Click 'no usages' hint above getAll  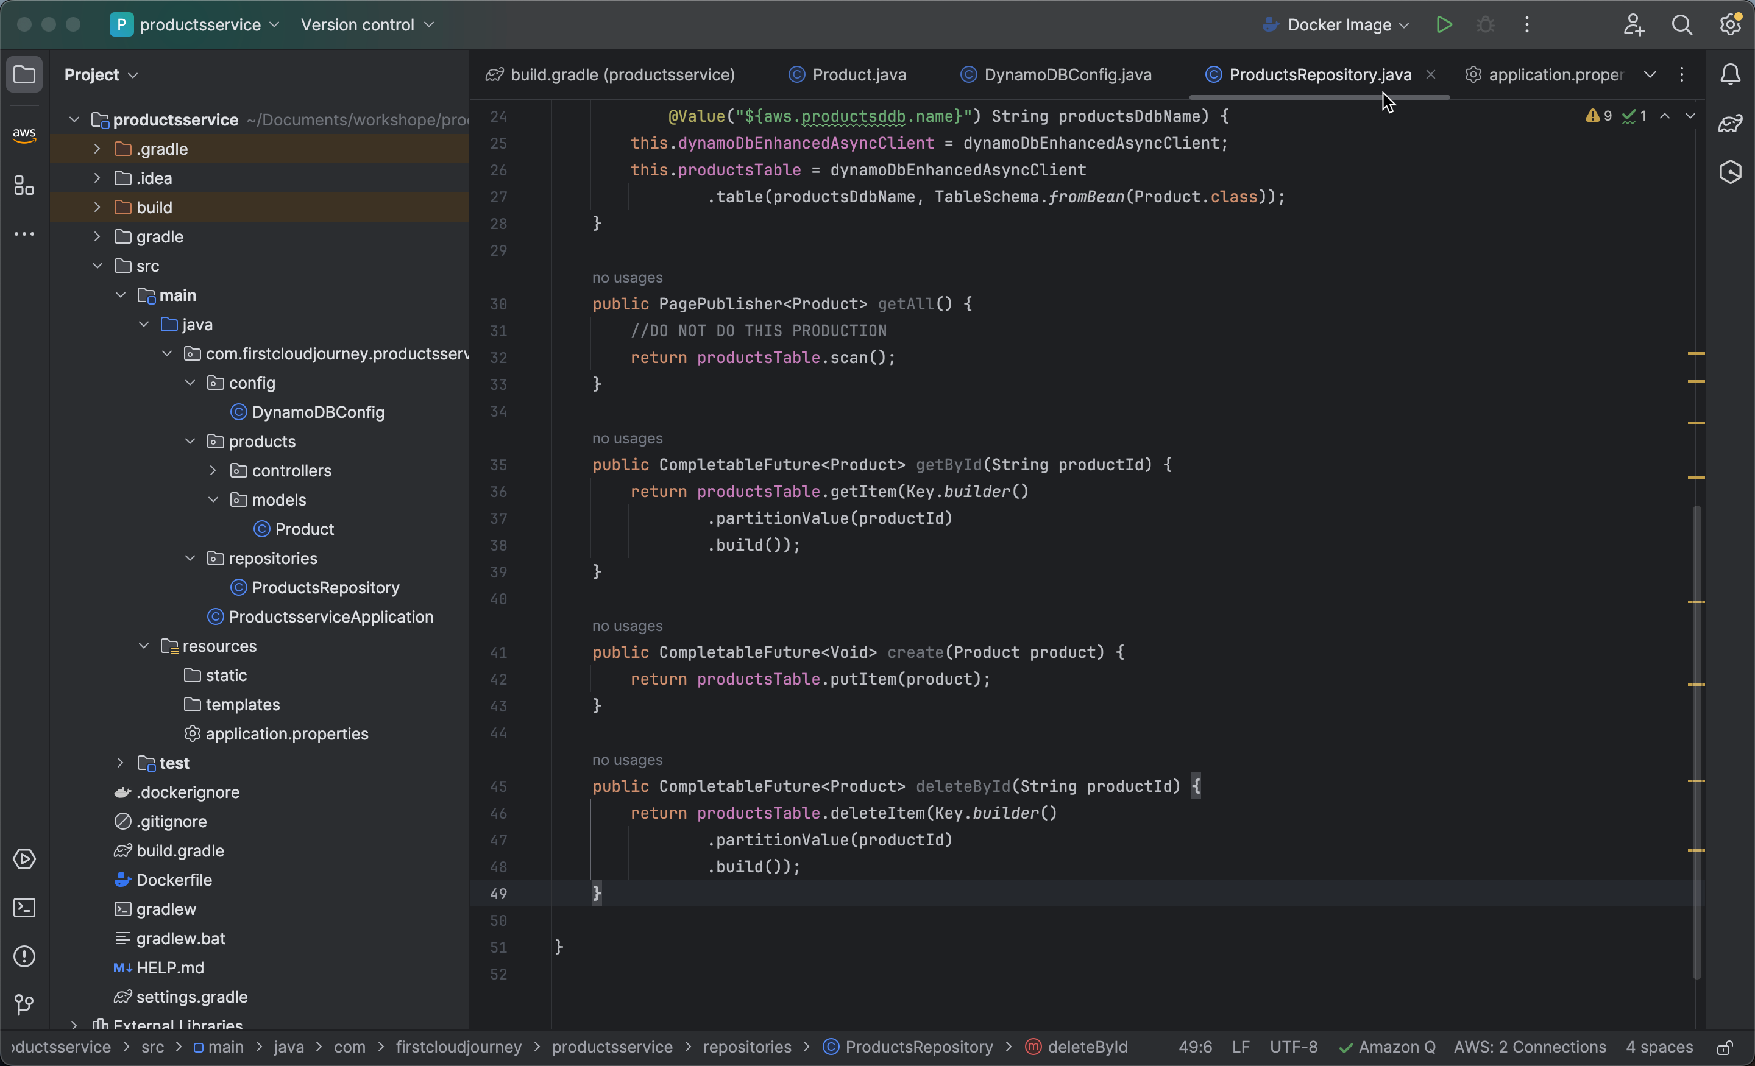click(x=628, y=278)
